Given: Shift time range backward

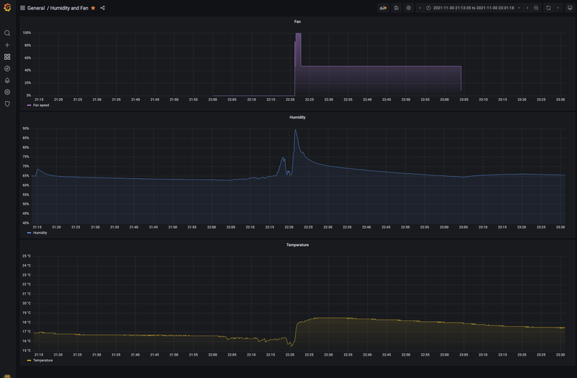Looking at the screenshot, I should coord(420,8).
